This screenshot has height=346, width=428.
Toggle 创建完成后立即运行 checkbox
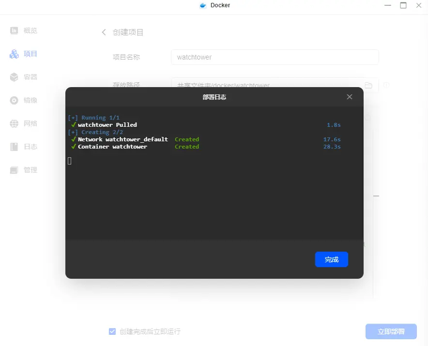click(x=112, y=331)
